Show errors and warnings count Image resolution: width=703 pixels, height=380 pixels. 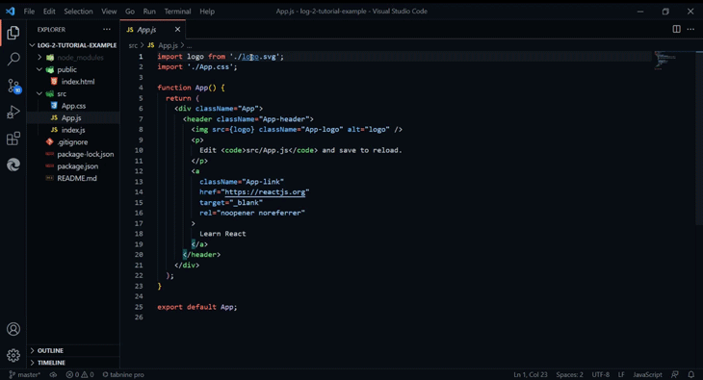tap(80, 374)
